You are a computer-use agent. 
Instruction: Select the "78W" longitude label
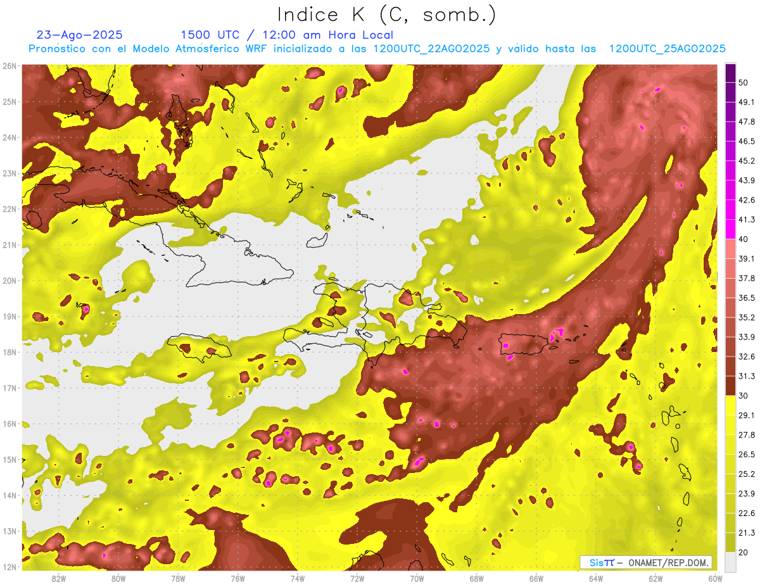coord(178,579)
